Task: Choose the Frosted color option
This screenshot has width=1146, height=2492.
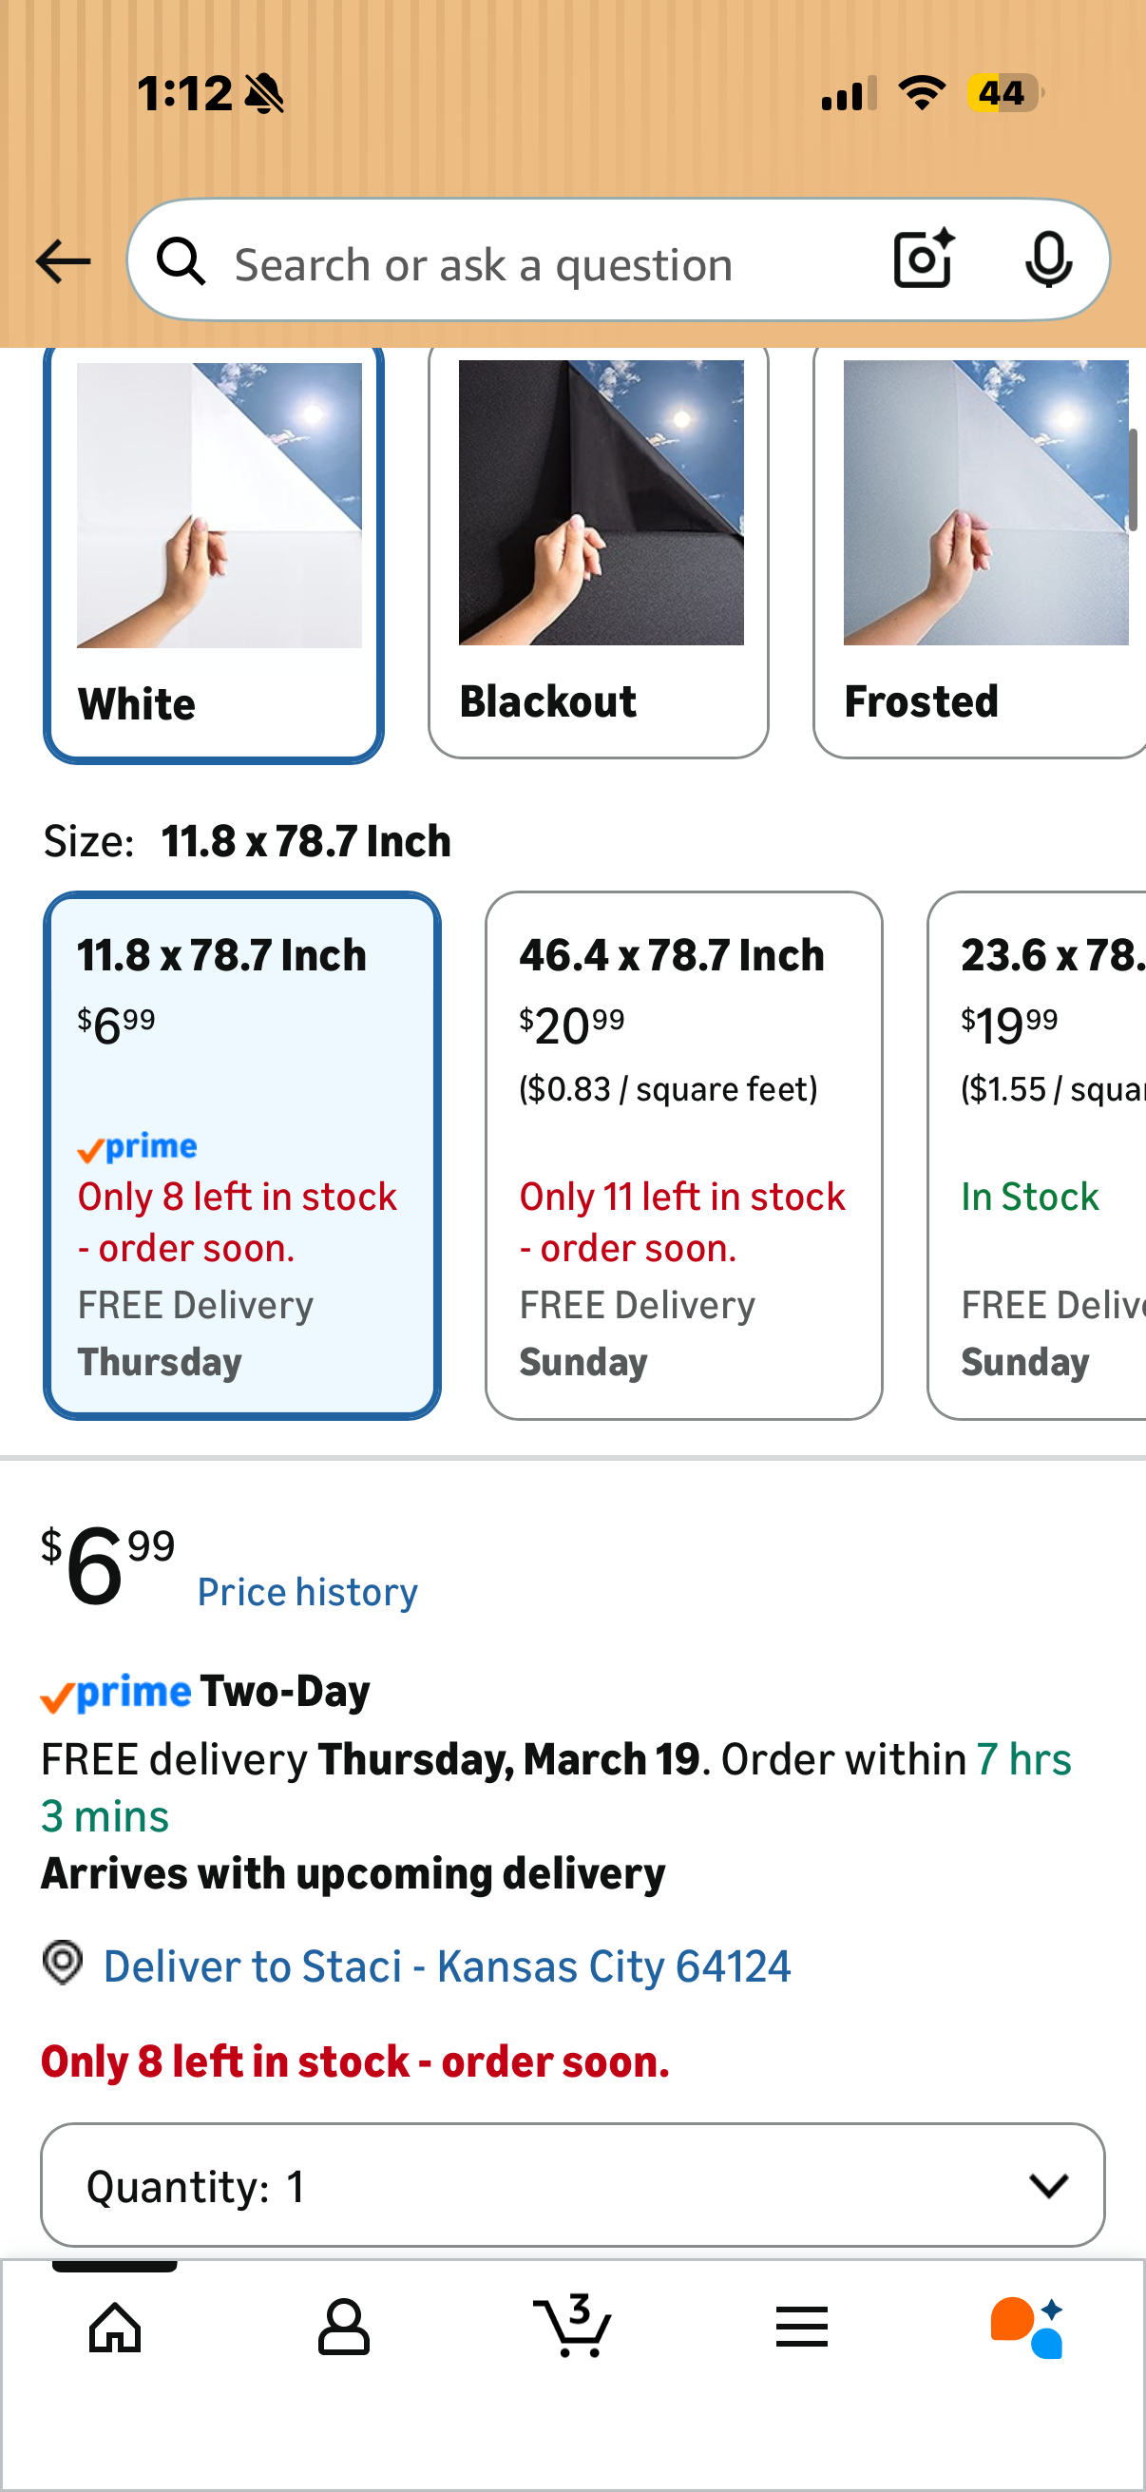Action: coord(980,551)
